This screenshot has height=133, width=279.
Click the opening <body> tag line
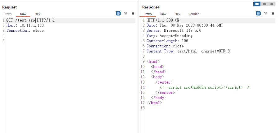point(157,77)
